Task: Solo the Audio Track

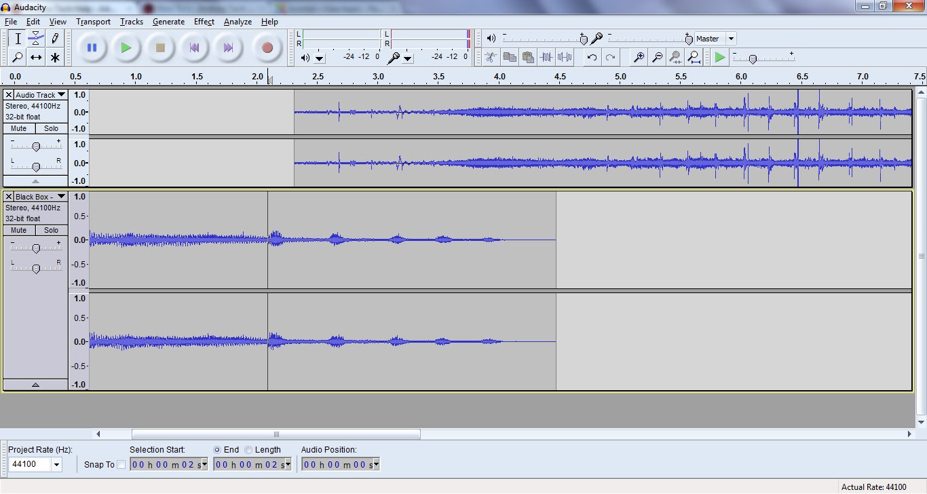Action: click(52, 128)
